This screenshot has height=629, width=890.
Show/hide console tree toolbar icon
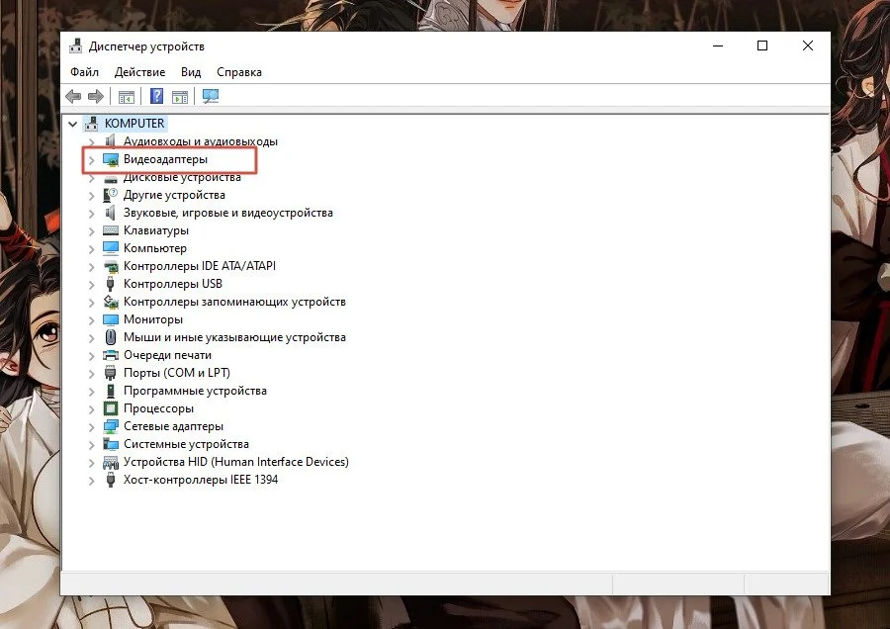[127, 97]
